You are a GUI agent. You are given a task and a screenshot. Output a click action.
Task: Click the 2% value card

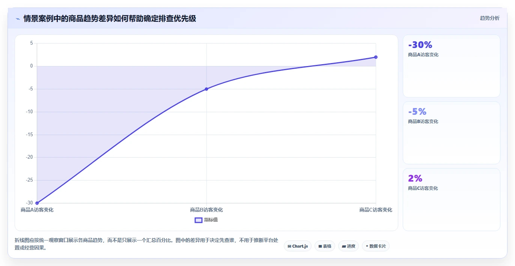point(452,200)
